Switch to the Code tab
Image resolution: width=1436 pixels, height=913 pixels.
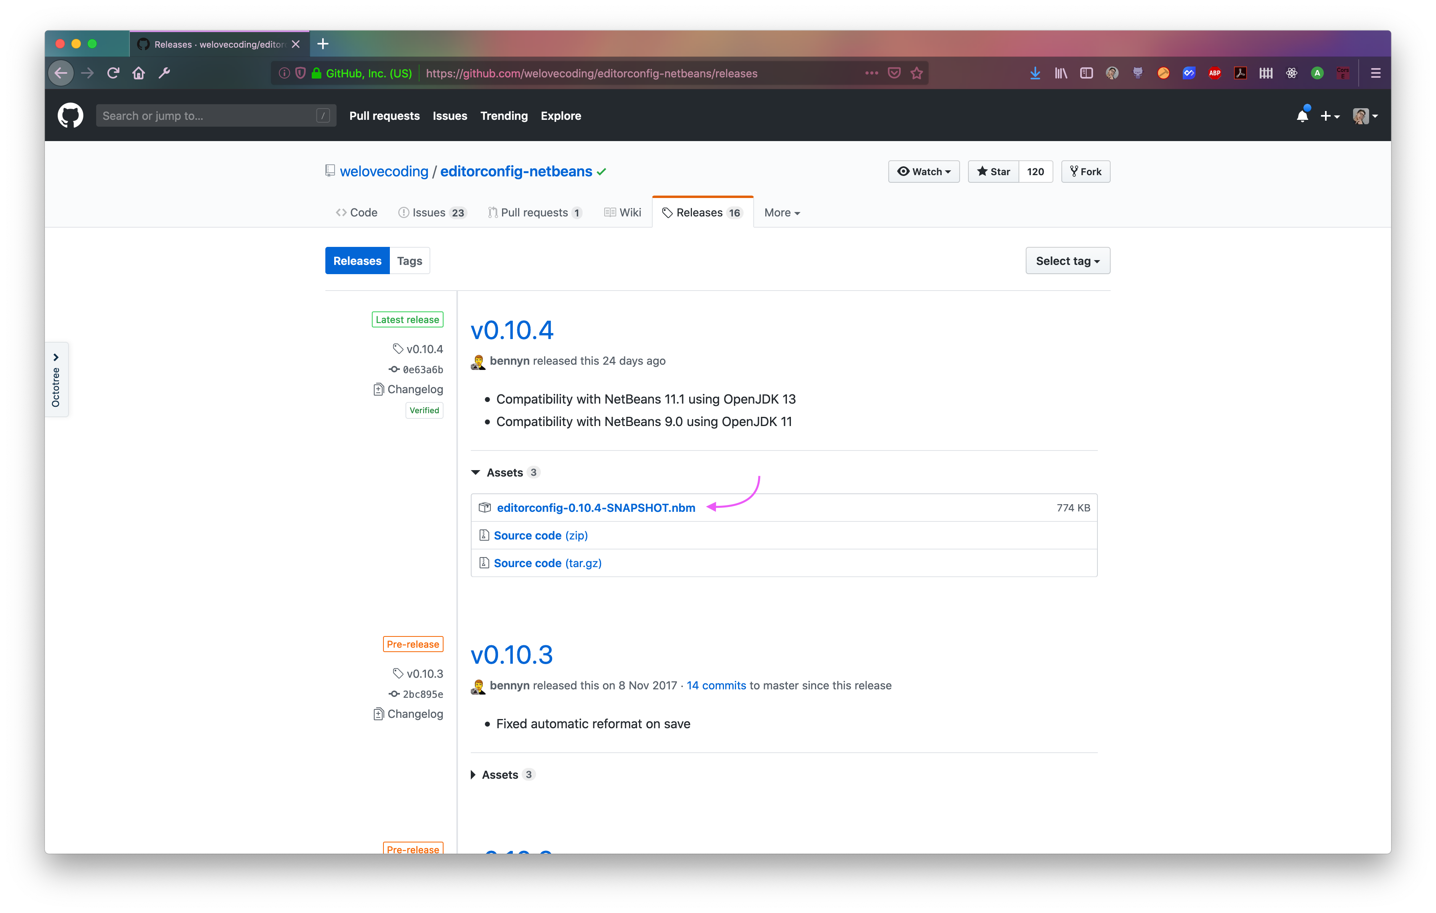(357, 212)
